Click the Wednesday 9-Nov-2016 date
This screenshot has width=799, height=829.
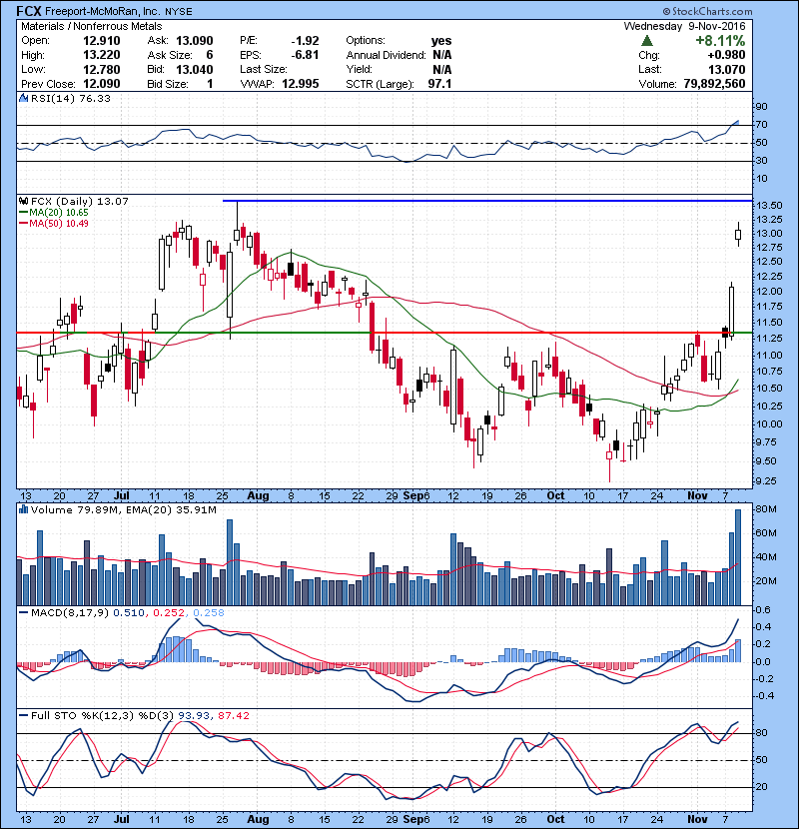point(684,26)
